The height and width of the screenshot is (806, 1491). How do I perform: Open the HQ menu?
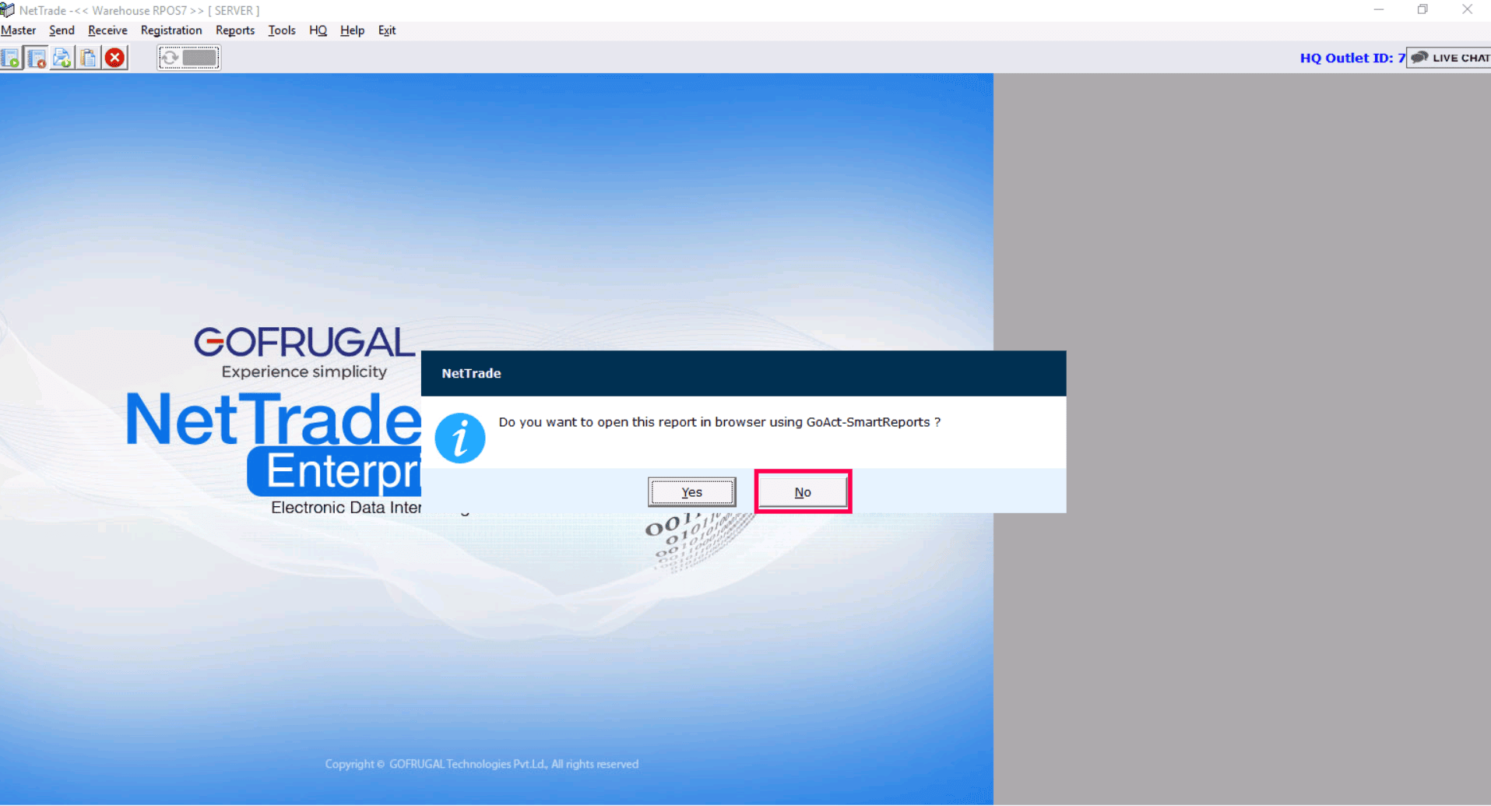[318, 30]
